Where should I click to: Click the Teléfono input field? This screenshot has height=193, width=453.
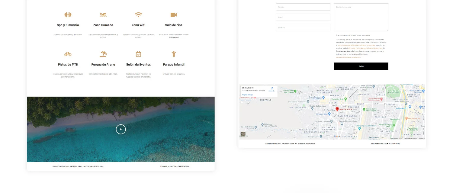pos(303,27)
